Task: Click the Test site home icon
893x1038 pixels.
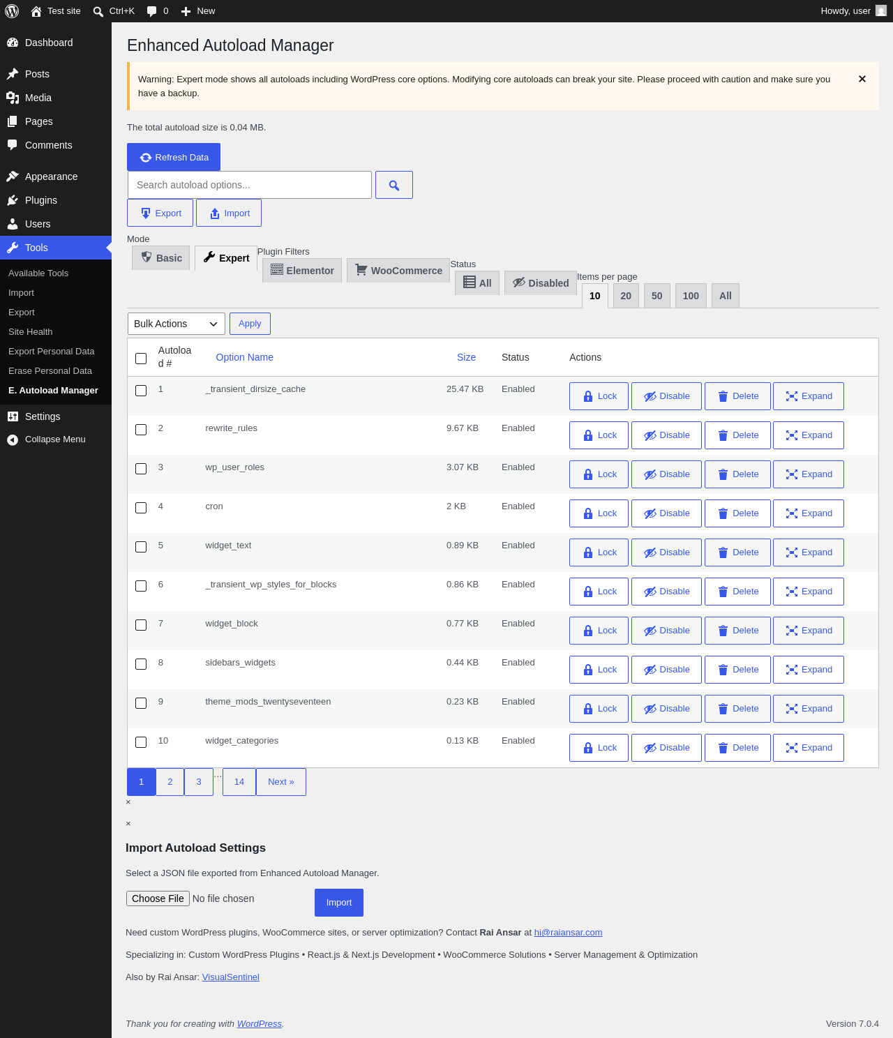Action: click(36, 11)
